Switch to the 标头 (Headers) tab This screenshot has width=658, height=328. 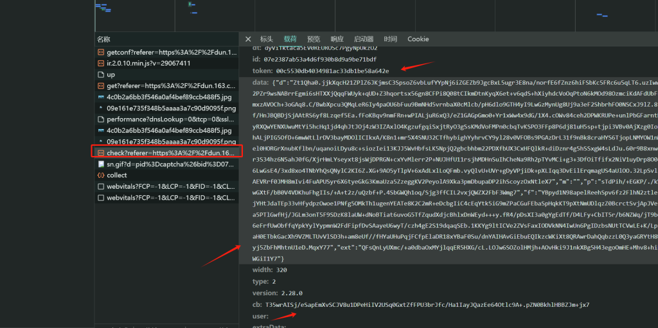[x=267, y=39]
